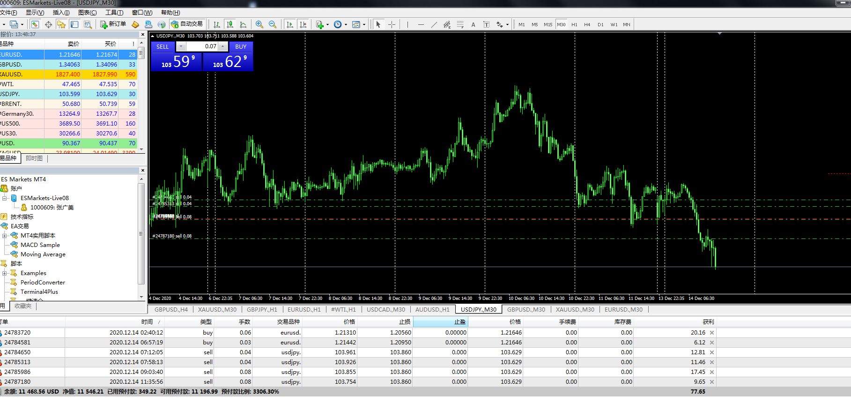Toggle the 自动交易 AutoTrading button

(187, 24)
